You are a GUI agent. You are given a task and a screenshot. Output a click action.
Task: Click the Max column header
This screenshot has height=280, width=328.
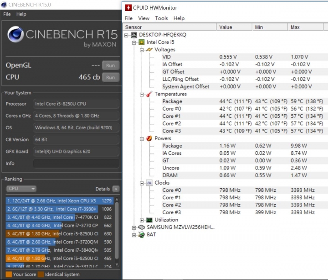[306, 27]
